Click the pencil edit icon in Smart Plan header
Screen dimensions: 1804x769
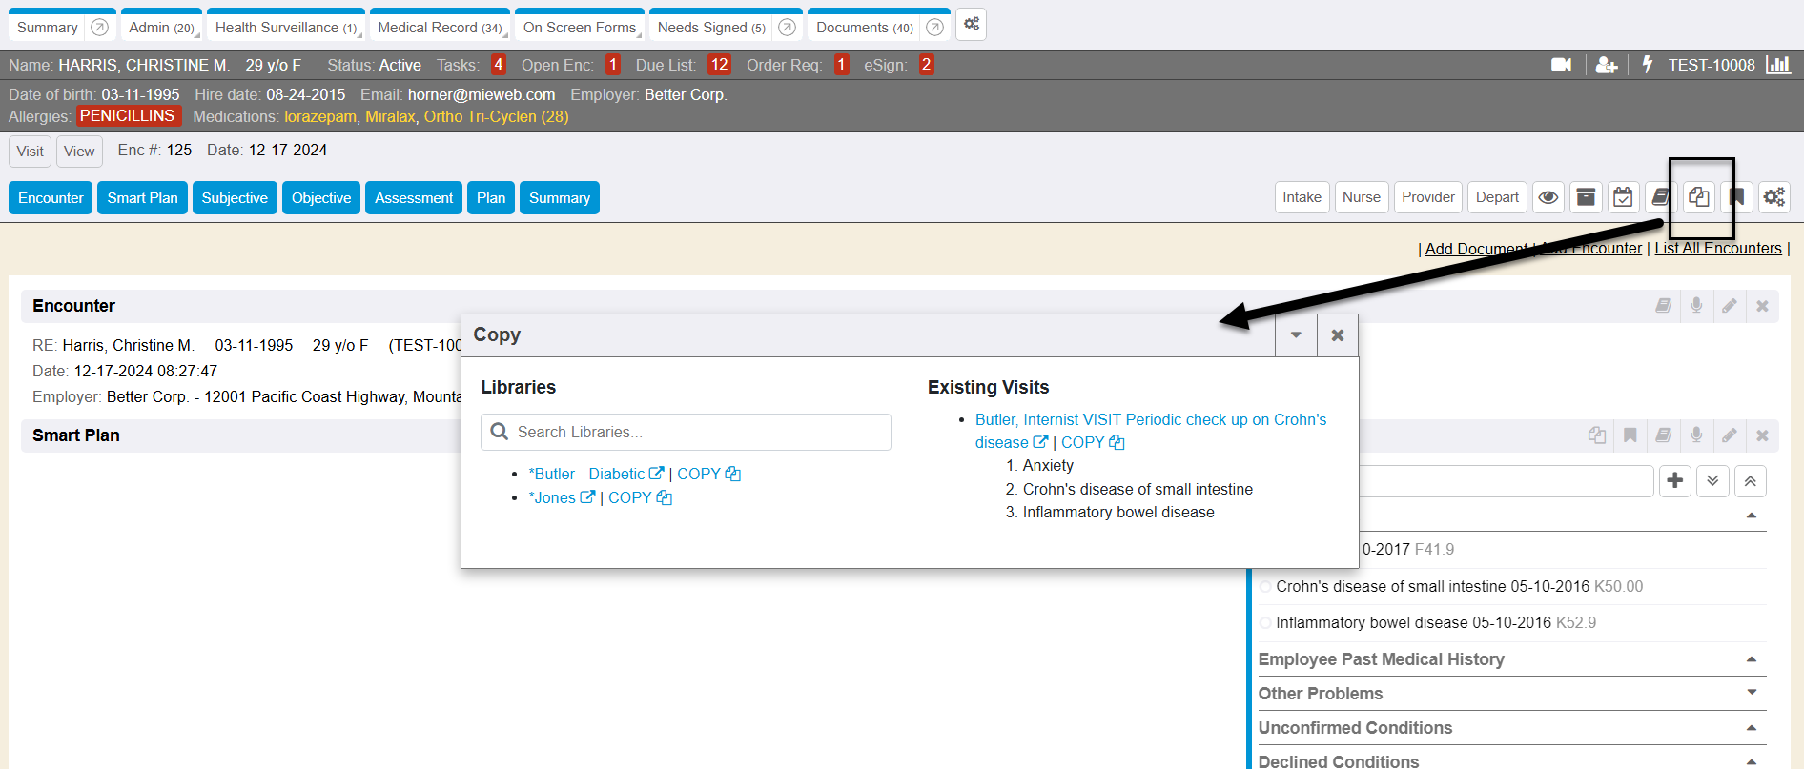(x=1729, y=435)
